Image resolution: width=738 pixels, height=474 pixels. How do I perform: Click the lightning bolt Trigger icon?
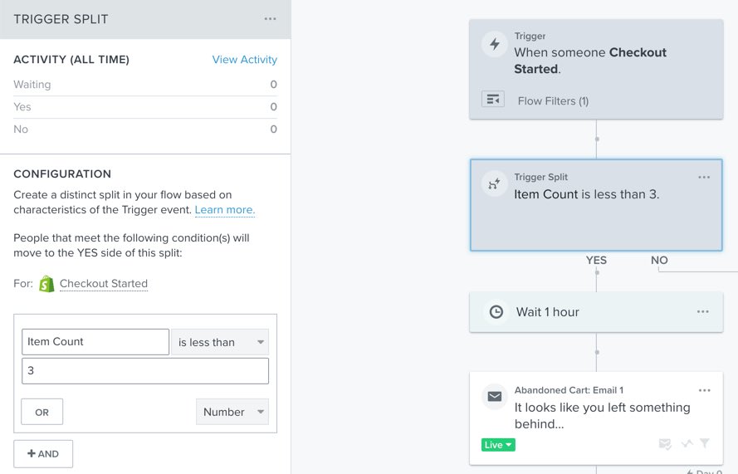[495, 45]
